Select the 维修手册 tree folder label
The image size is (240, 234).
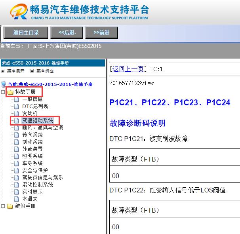[25, 206]
